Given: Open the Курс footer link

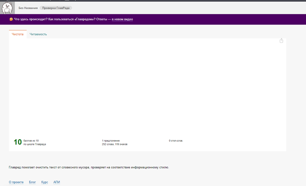Looking at the screenshot, I should pos(45,182).
